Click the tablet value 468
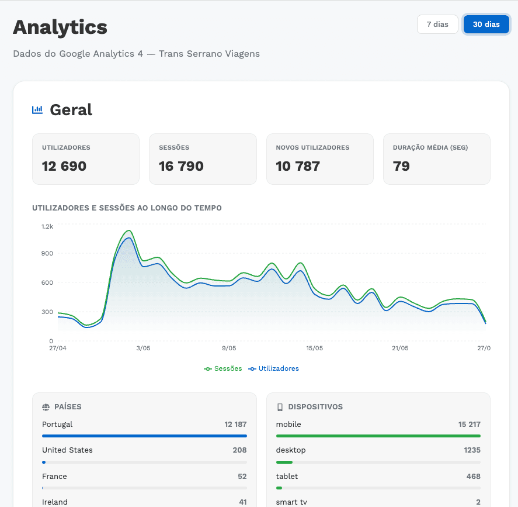Viewport: 518px width, 507px height. [x=474, y=476]
